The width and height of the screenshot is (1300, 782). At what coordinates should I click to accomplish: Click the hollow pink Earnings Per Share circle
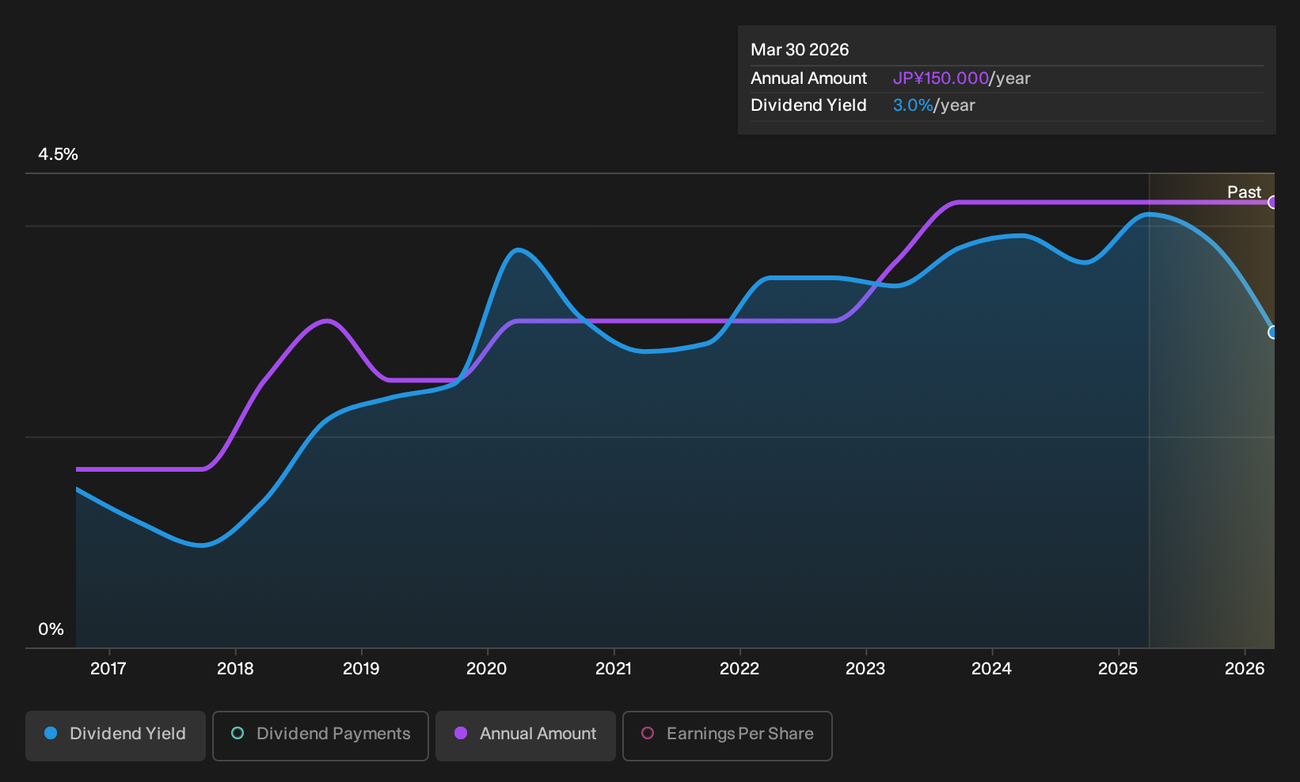click(x=648, y=734)
